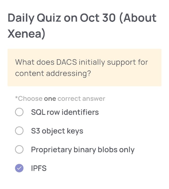Click the words "correct answer" in the hint

click(81, 99)
